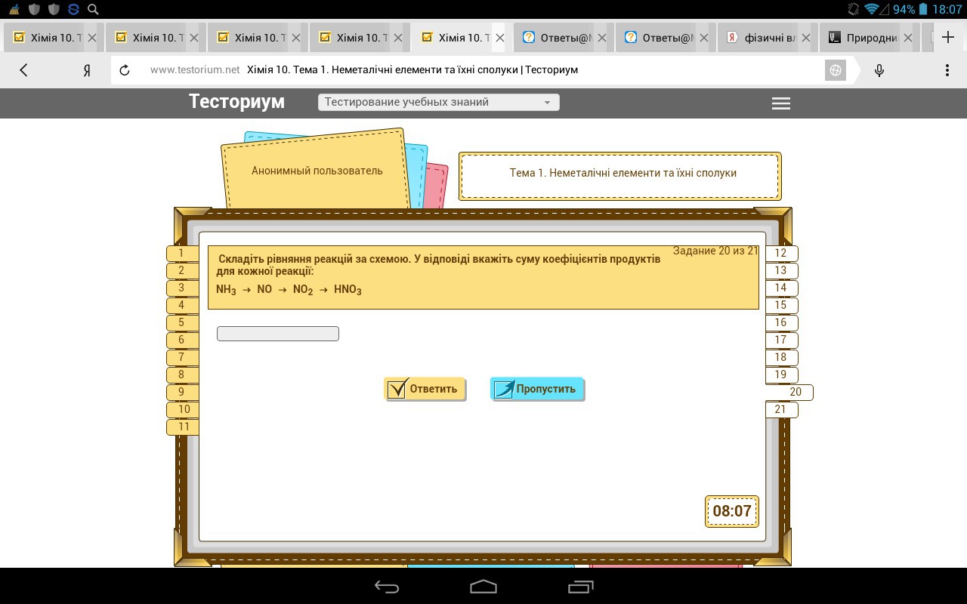This screenshot has height=604, width=967.
Task: Tap the Android recent apps button
Action: tap(580, 587)
